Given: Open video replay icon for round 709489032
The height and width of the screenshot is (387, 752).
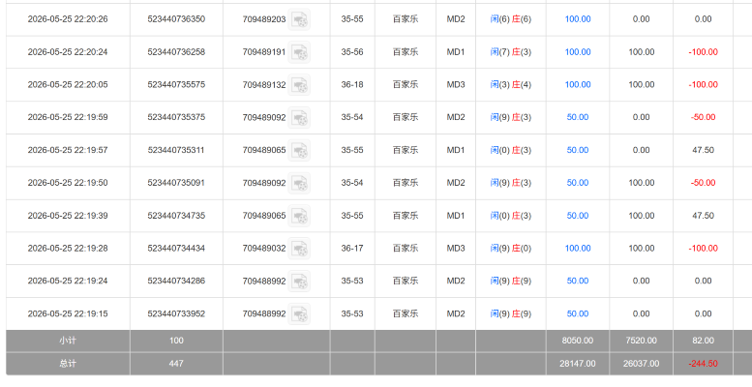Looking at the screenshot, I should (299, 249).
